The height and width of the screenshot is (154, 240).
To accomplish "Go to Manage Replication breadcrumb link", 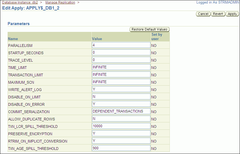I will [60, 2].
